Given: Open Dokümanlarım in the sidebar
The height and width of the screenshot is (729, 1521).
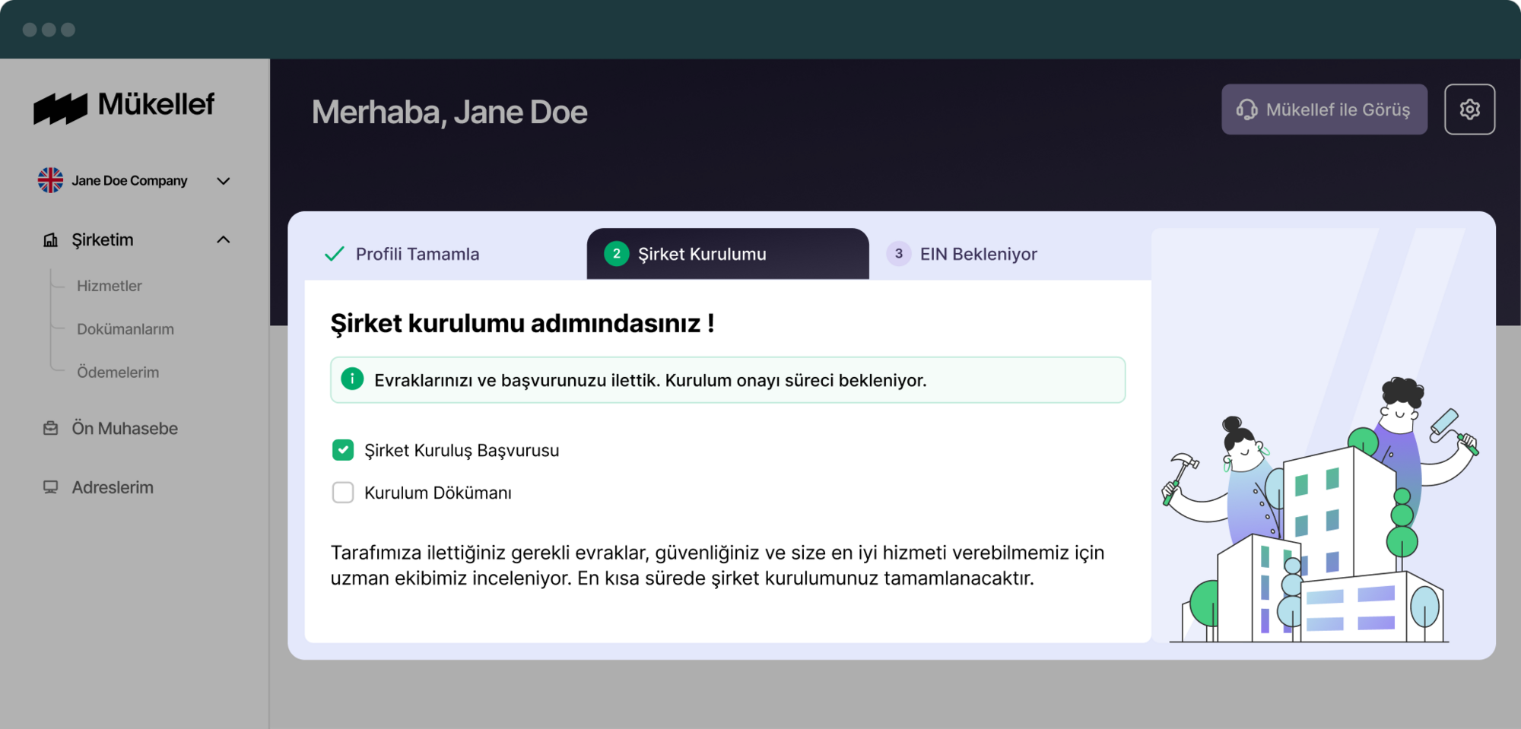Looking at the screenshot, I should point(125,329).
